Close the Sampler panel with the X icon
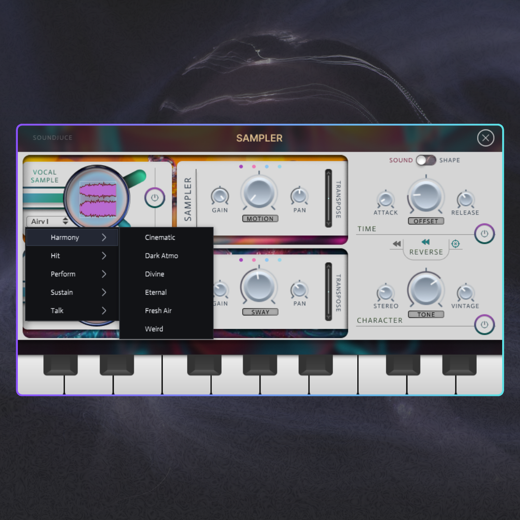The width and height of the screenshot is (520, 520). click(x=485, y=138)
